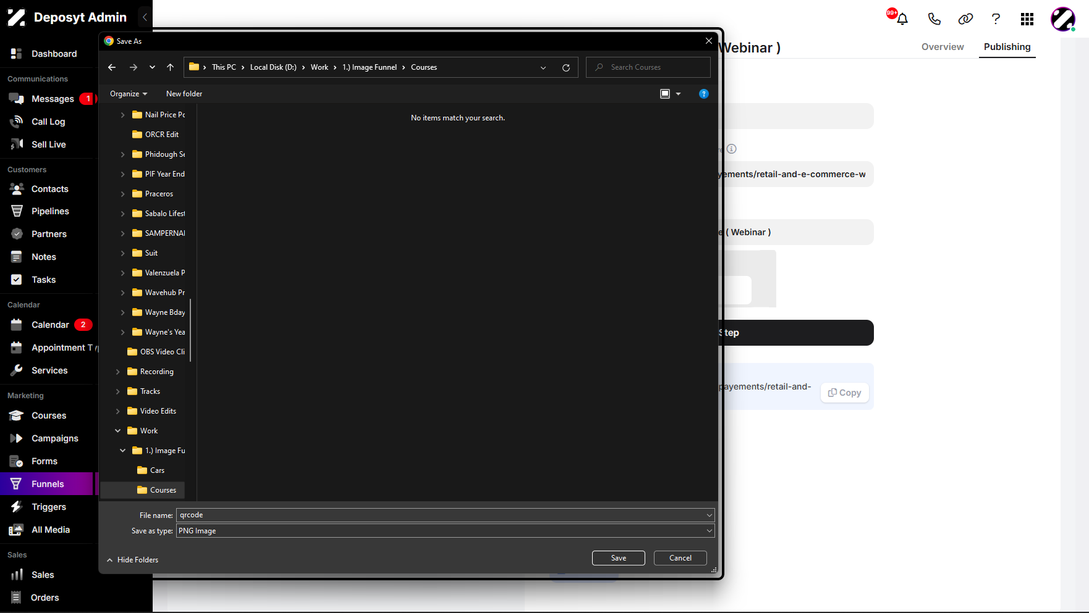
Task: Click Local Disk (D:) in breadcrumb
Action: (x=273, y=67)
